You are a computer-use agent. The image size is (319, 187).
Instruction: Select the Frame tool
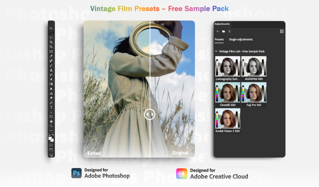tap(51, 51)
